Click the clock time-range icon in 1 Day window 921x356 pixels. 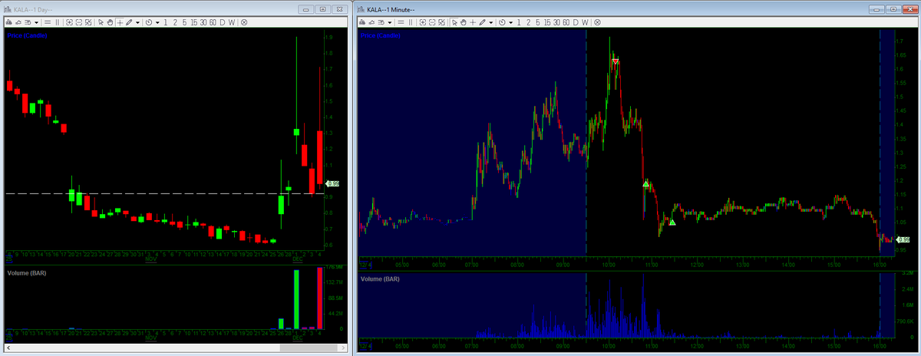(149, 22)
